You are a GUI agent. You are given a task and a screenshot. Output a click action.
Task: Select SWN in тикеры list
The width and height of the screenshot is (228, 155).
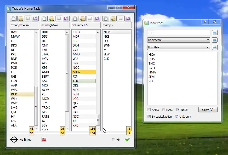tap(117, 45)
